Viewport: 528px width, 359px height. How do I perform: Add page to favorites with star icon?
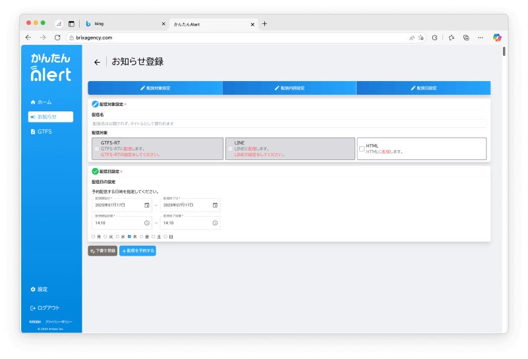pos(421,38)
